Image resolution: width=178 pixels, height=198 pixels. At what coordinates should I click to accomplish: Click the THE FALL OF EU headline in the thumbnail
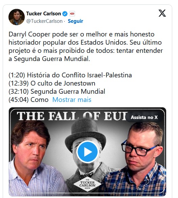click(x=72, y=116)
